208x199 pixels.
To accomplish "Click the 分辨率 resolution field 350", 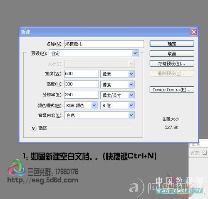I will (x=82, y=95).
